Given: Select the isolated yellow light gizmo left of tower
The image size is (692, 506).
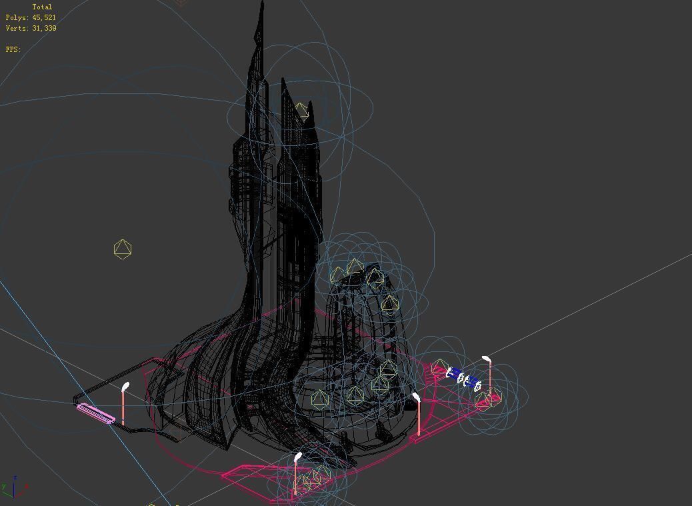Looking at the screenshot, I should 122,249.
